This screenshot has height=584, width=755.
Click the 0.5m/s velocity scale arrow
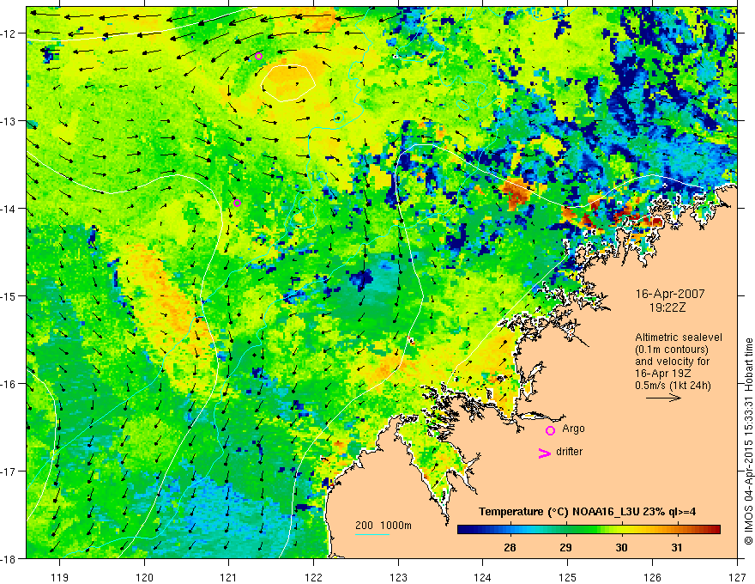point(663,398)
